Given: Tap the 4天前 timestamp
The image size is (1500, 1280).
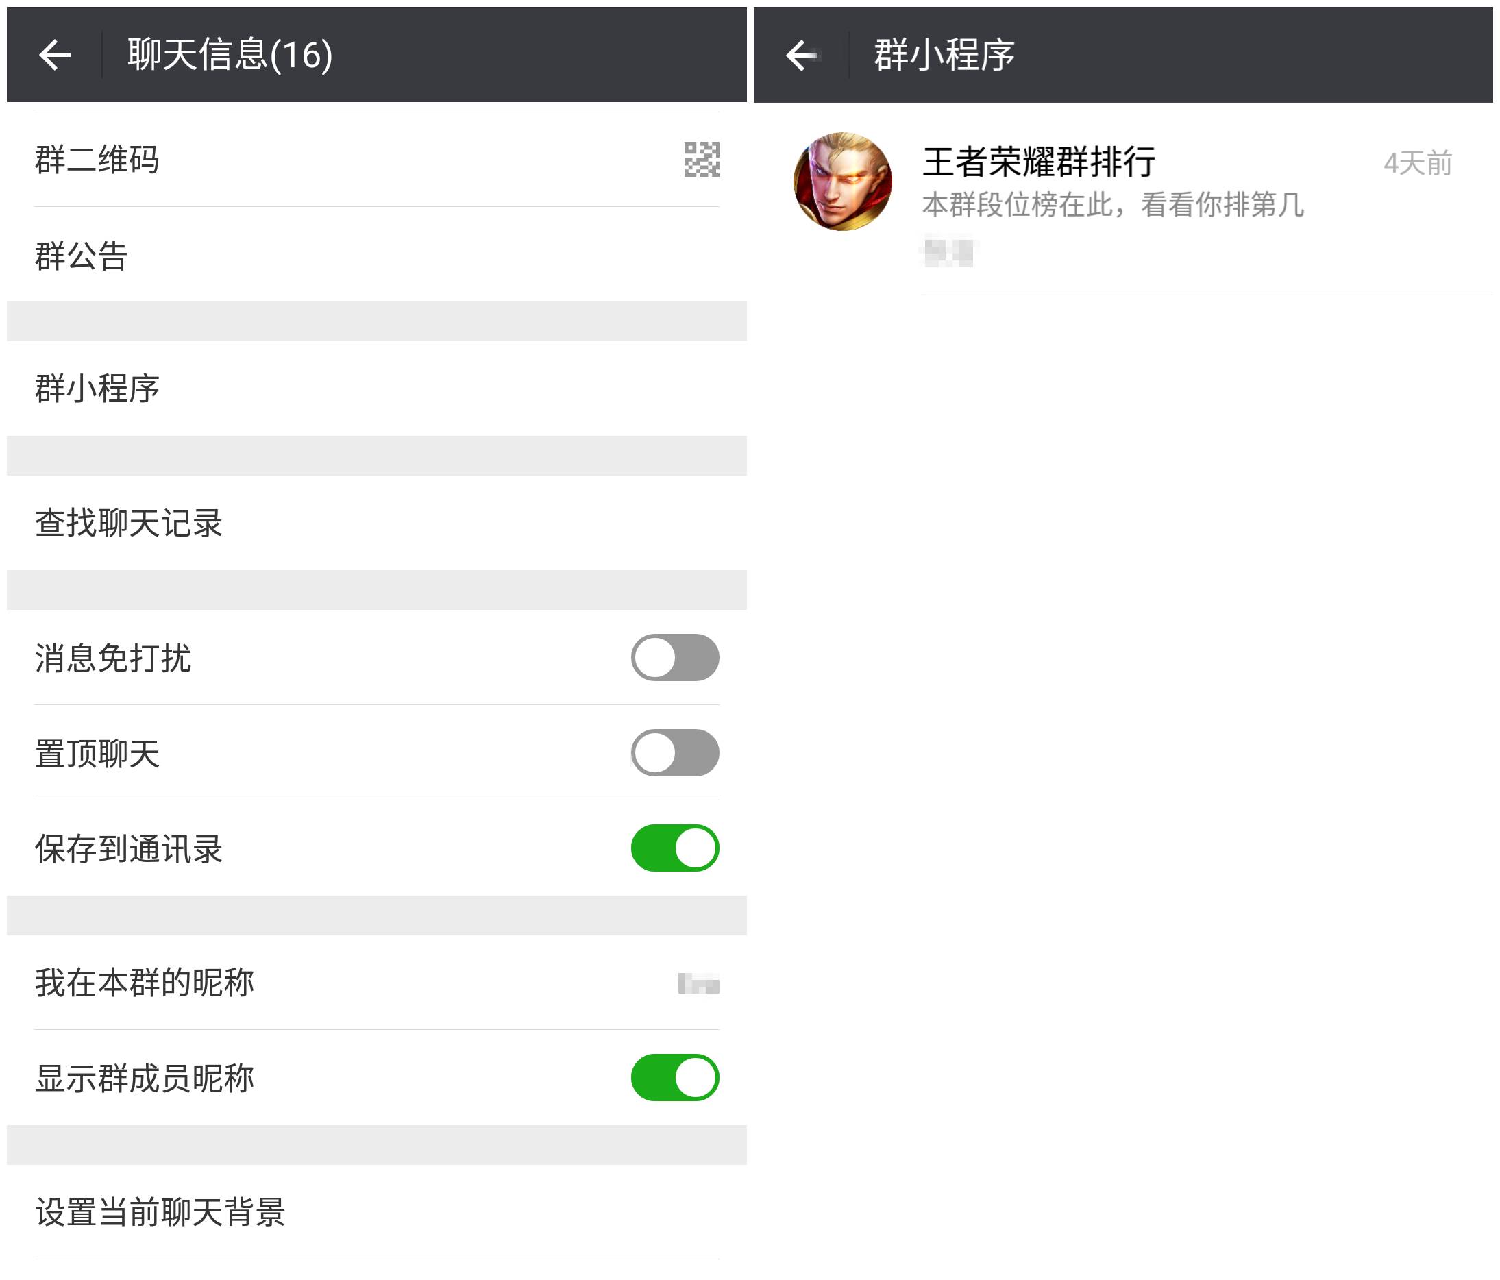Looking at the screenshot, I should tap(1417, 164).
